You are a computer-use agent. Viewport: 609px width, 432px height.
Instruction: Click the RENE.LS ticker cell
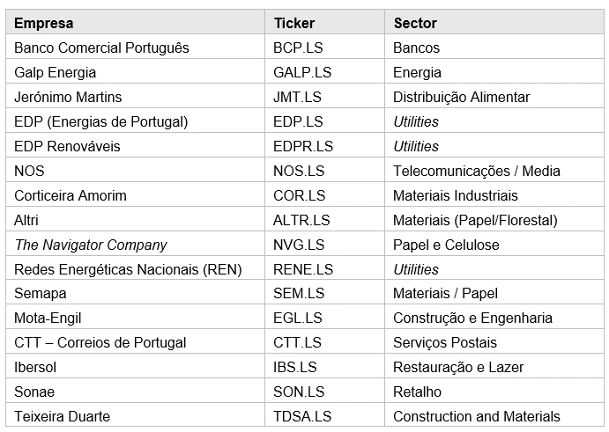(x=324, y=268)
